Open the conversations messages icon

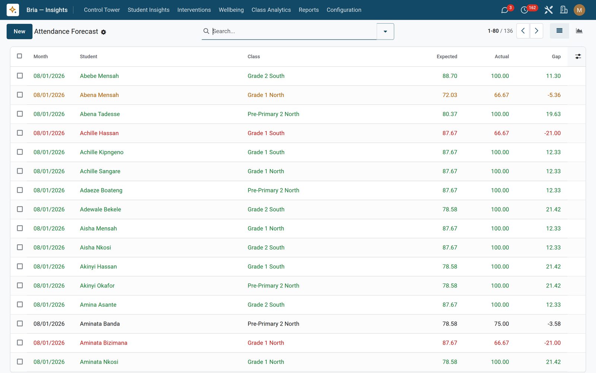[505, 10]
